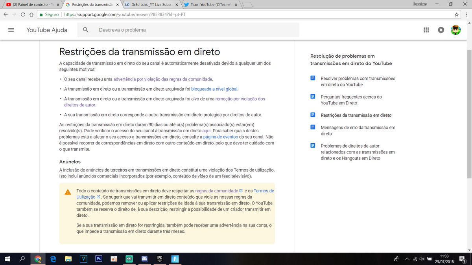Open the volume control in tray
The height and width of the screenshot is (265, 472).
[422, 259]
